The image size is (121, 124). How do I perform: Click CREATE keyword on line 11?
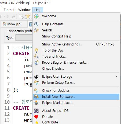click(21, 108)
